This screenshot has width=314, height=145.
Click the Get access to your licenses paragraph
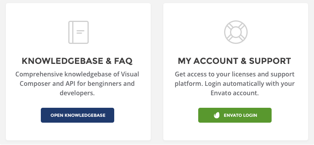(x=234, y=83)
